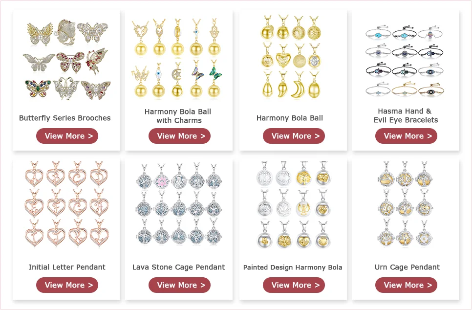This screenshot has width=472, height=310.
Task: Click the Hasma Hand & Evil Eye Bracelets title
Action: 406,116
